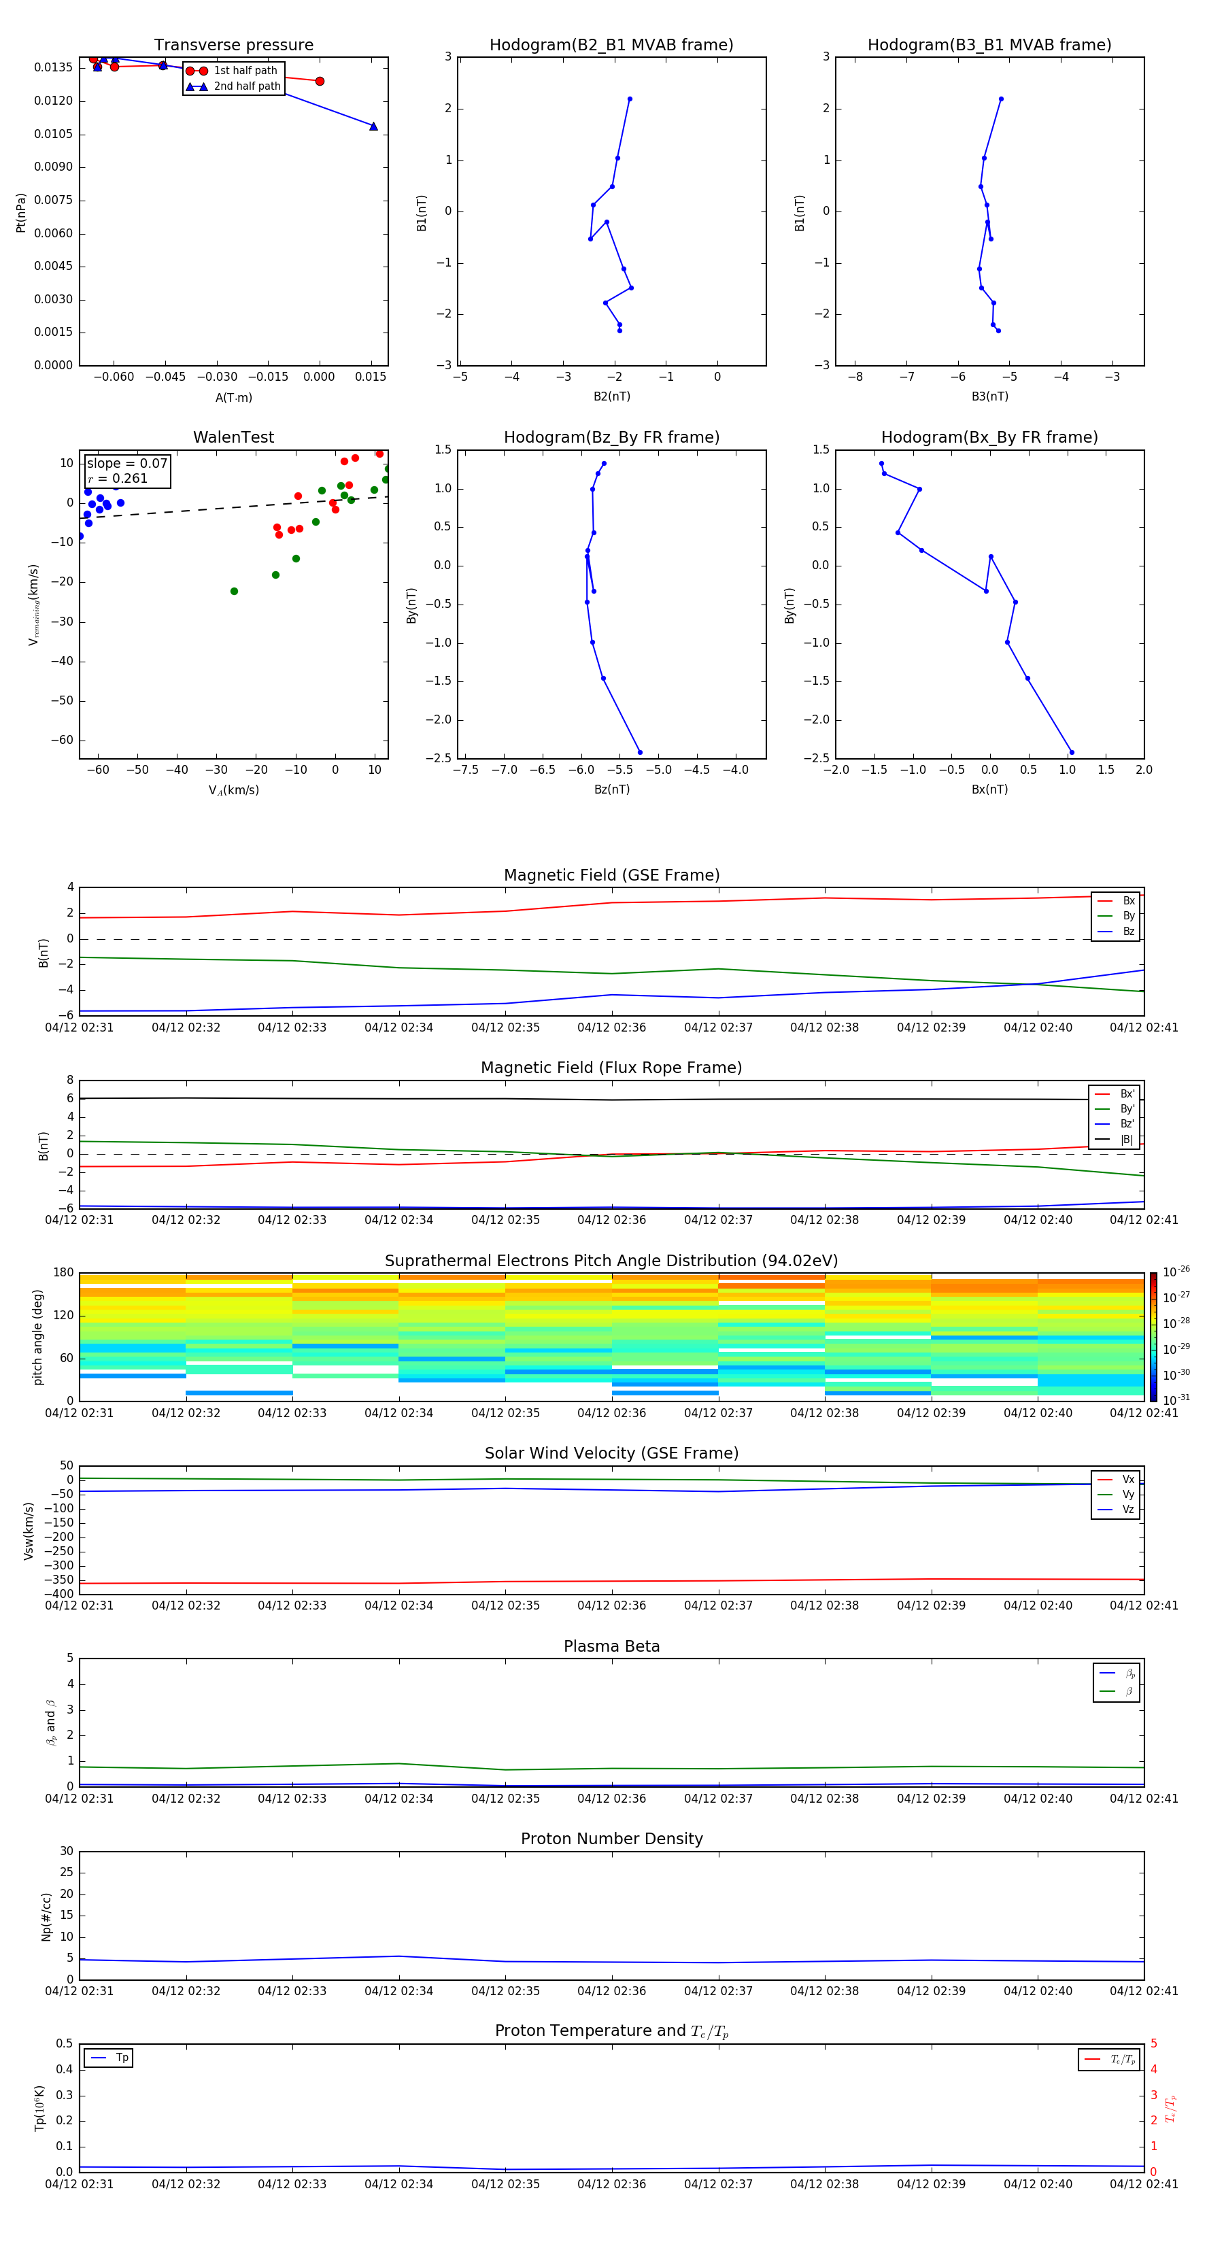Image resolution: width=1224 pixels, height=2244 pixels.
Task: Click 'B3(nT)' x-axis label
Action: pyautogui.click(x=989, y=396)
